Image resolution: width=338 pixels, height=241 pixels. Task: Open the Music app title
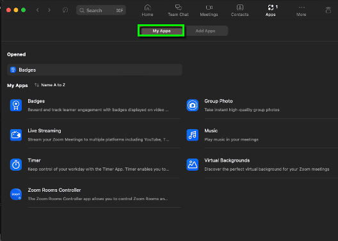coord(211,131)
